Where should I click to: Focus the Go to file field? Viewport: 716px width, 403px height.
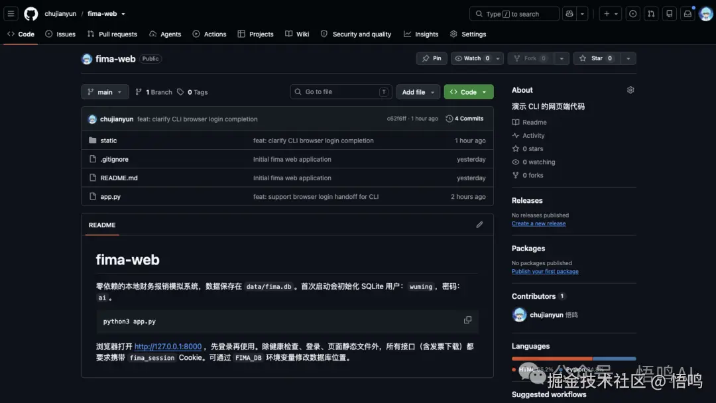click(x=341, y=91)
